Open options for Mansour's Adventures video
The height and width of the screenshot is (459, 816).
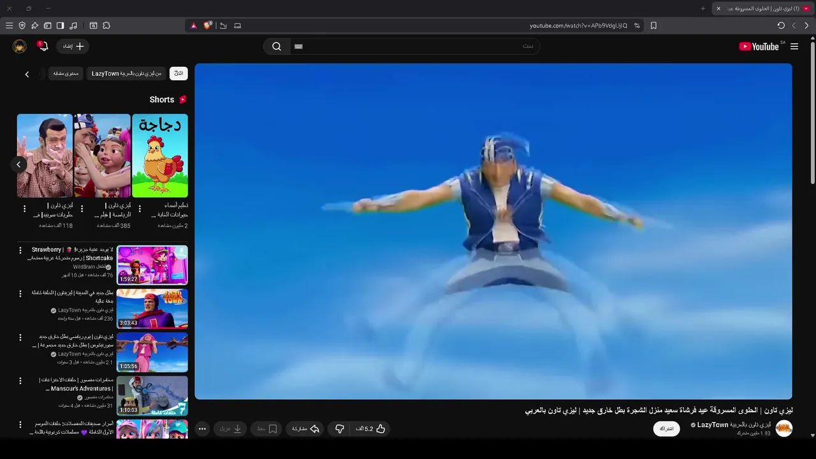(20, 381)
